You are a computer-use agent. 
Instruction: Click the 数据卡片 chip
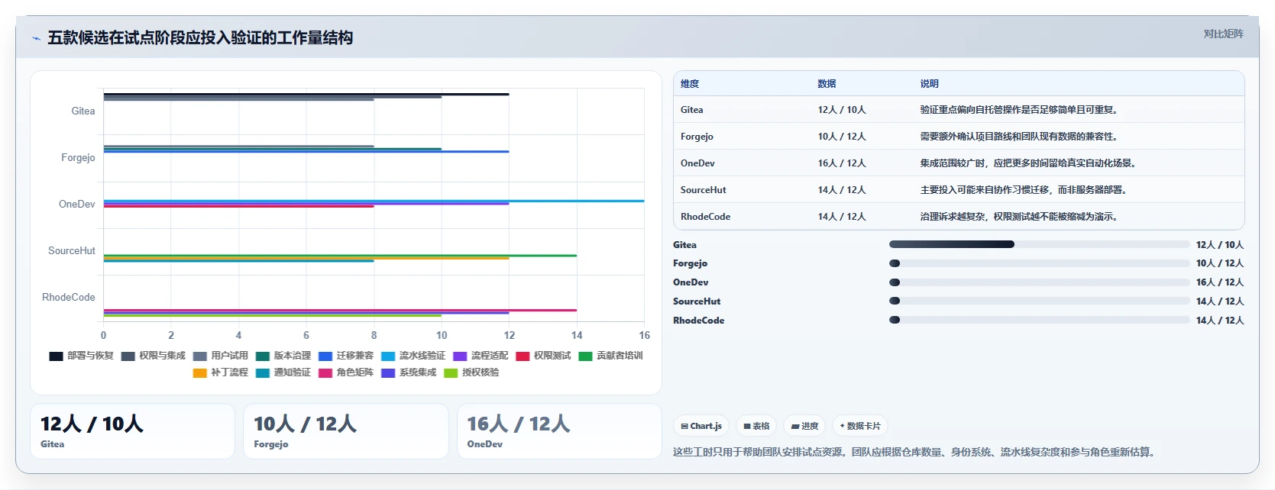point(859,426)
